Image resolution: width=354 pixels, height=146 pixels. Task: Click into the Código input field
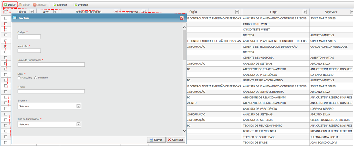(x=29, y=37)
